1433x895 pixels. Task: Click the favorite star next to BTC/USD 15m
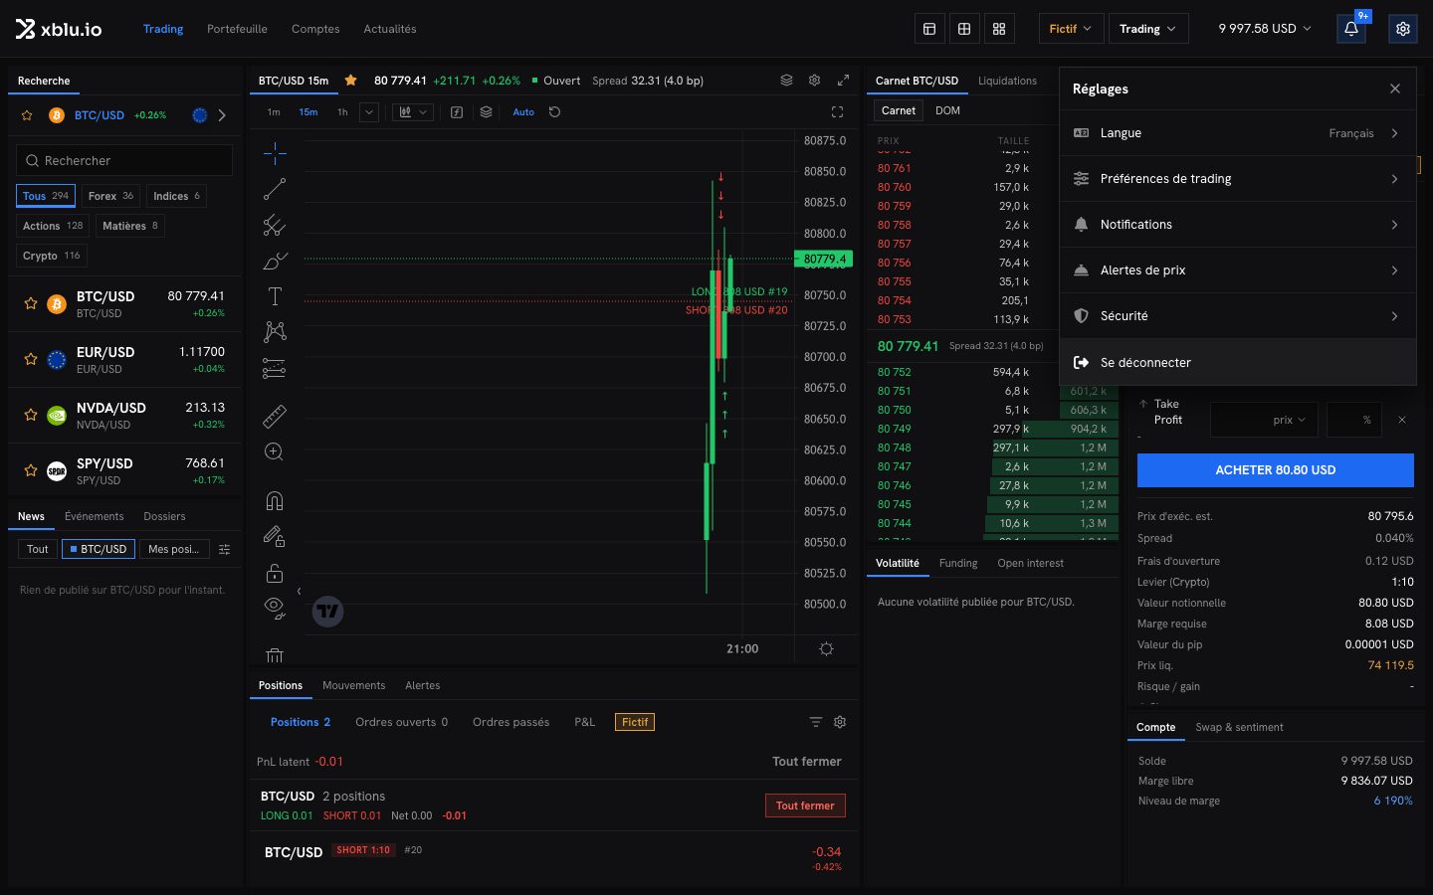350,81
